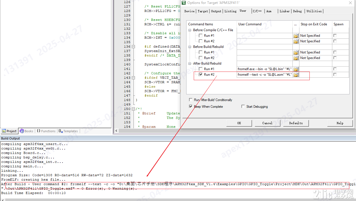Browse folder icon for Before Compile Run #1
The width and height of the screenshot is (356, 201).
click(x=296, y=36)
